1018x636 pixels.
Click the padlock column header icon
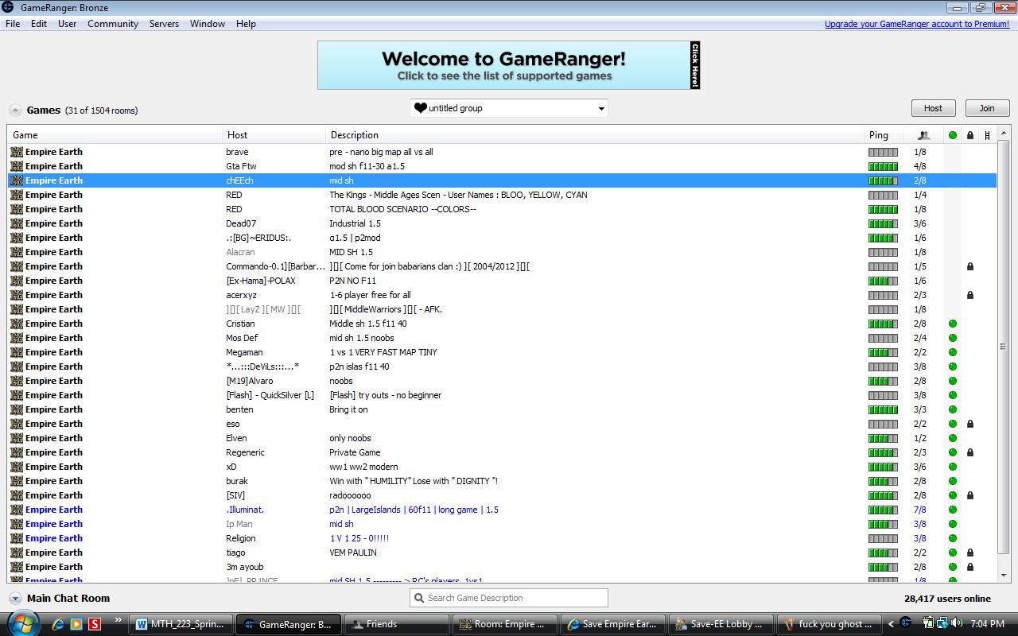click(970, 135)
